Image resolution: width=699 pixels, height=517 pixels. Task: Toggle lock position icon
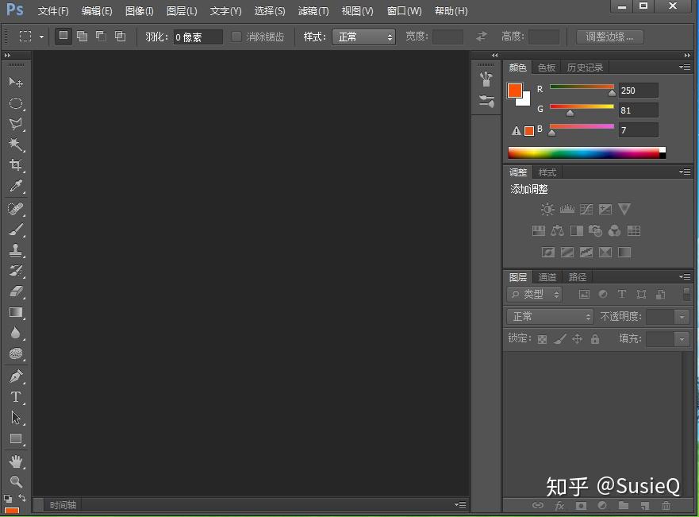coord(578,339)
